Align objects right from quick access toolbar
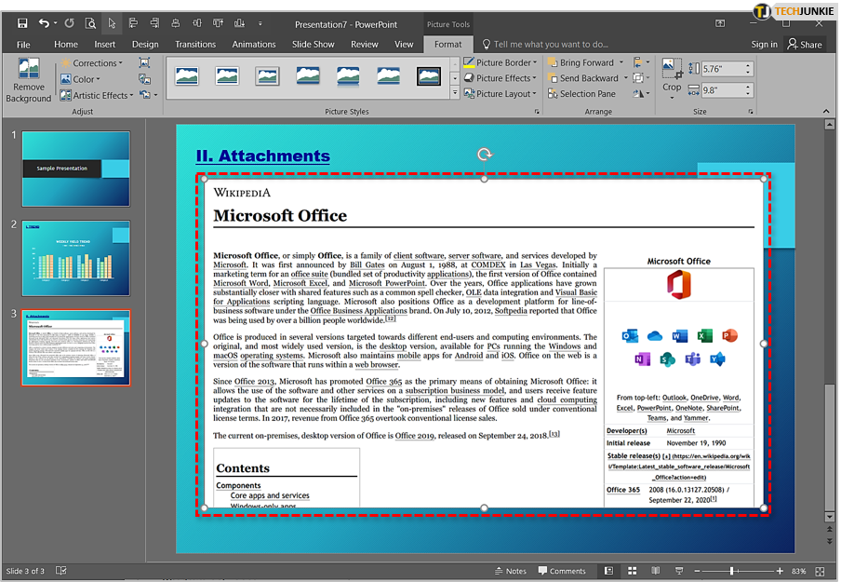This screenshot has width=841, height=582. 154,23
